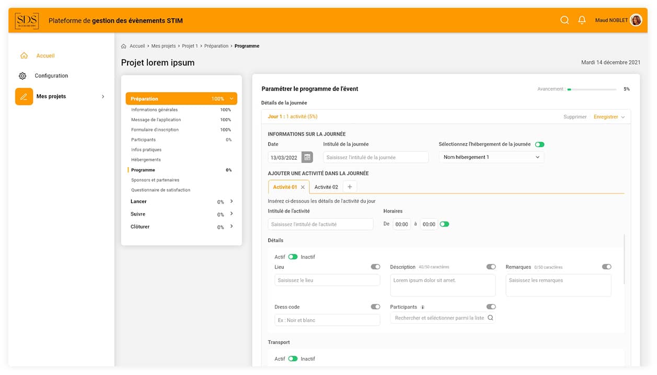Click the Configuration gear icon
Screen dimensions: 657x375
[x=22, y=76]
